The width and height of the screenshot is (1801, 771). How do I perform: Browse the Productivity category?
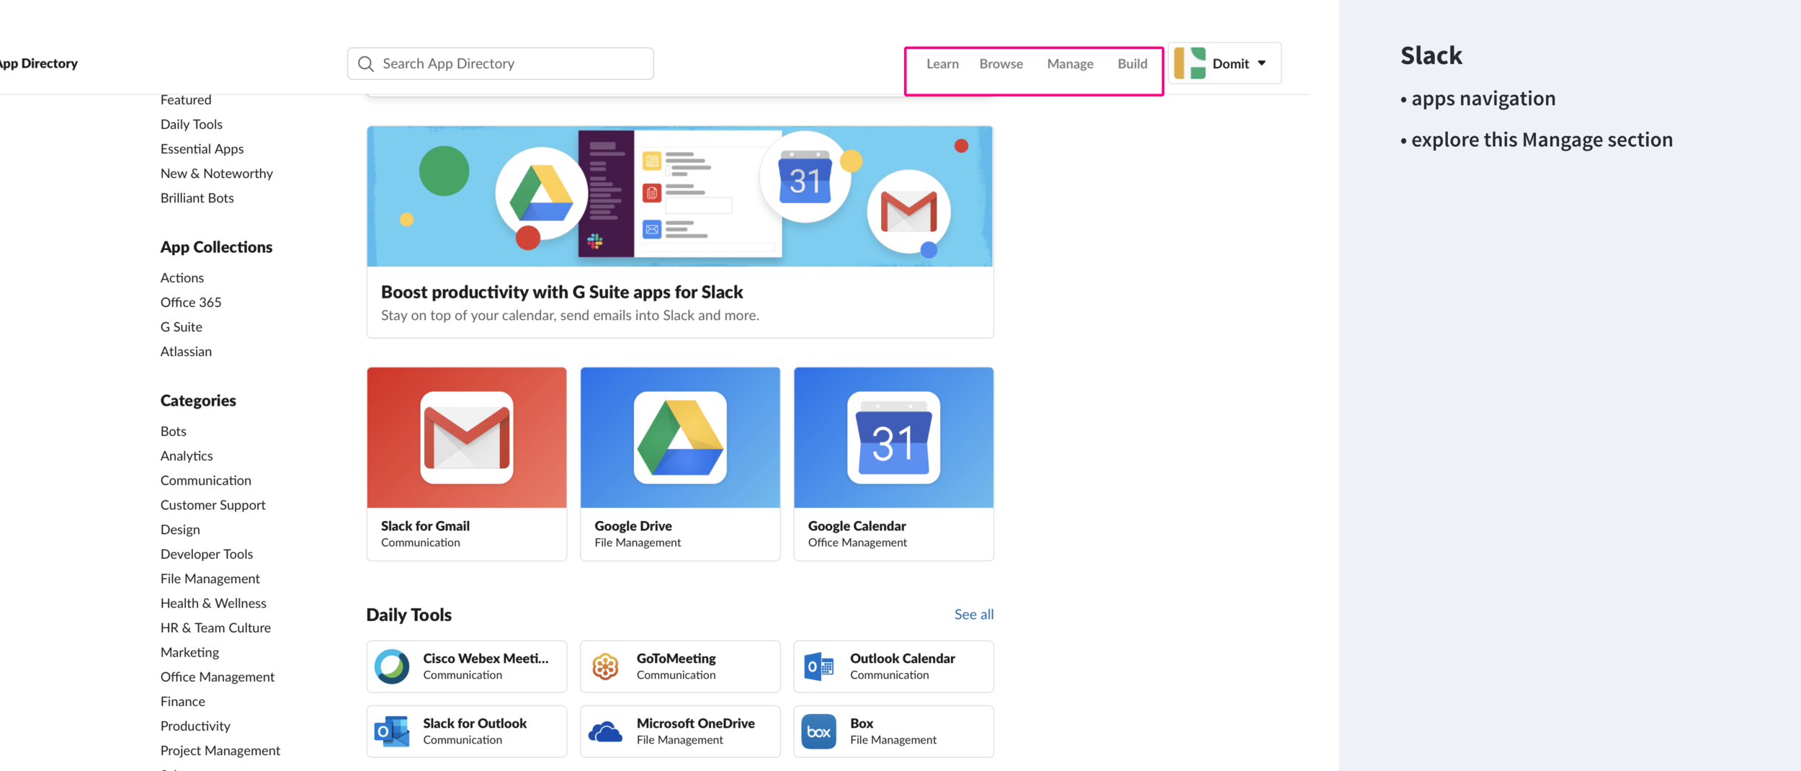point(195,726)
